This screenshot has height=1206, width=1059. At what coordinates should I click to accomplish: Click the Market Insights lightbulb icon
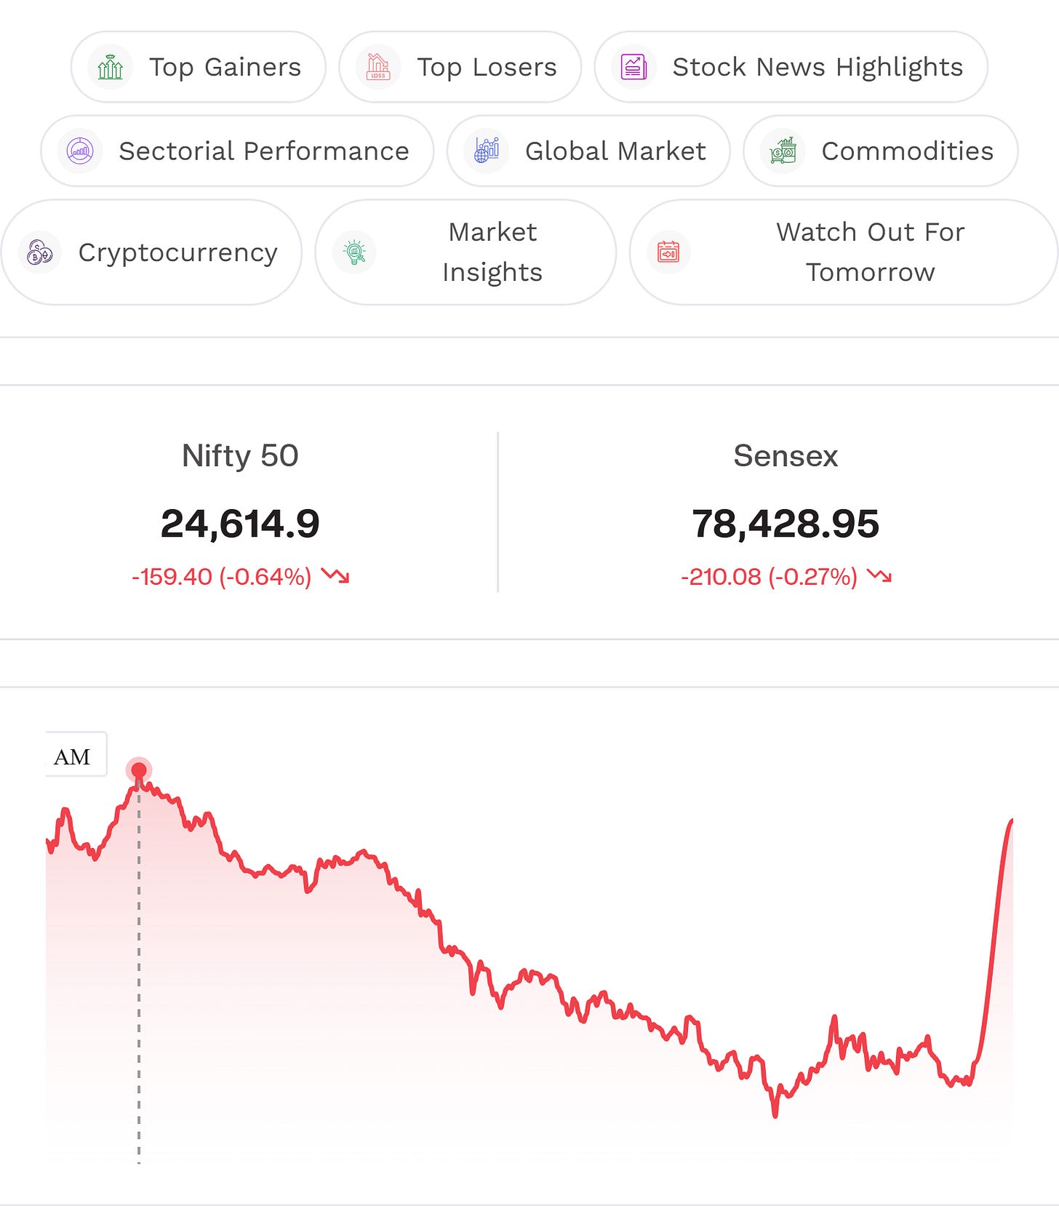click(354, 252)
